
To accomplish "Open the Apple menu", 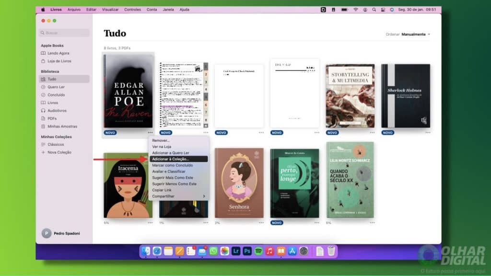I will point(43,10).
